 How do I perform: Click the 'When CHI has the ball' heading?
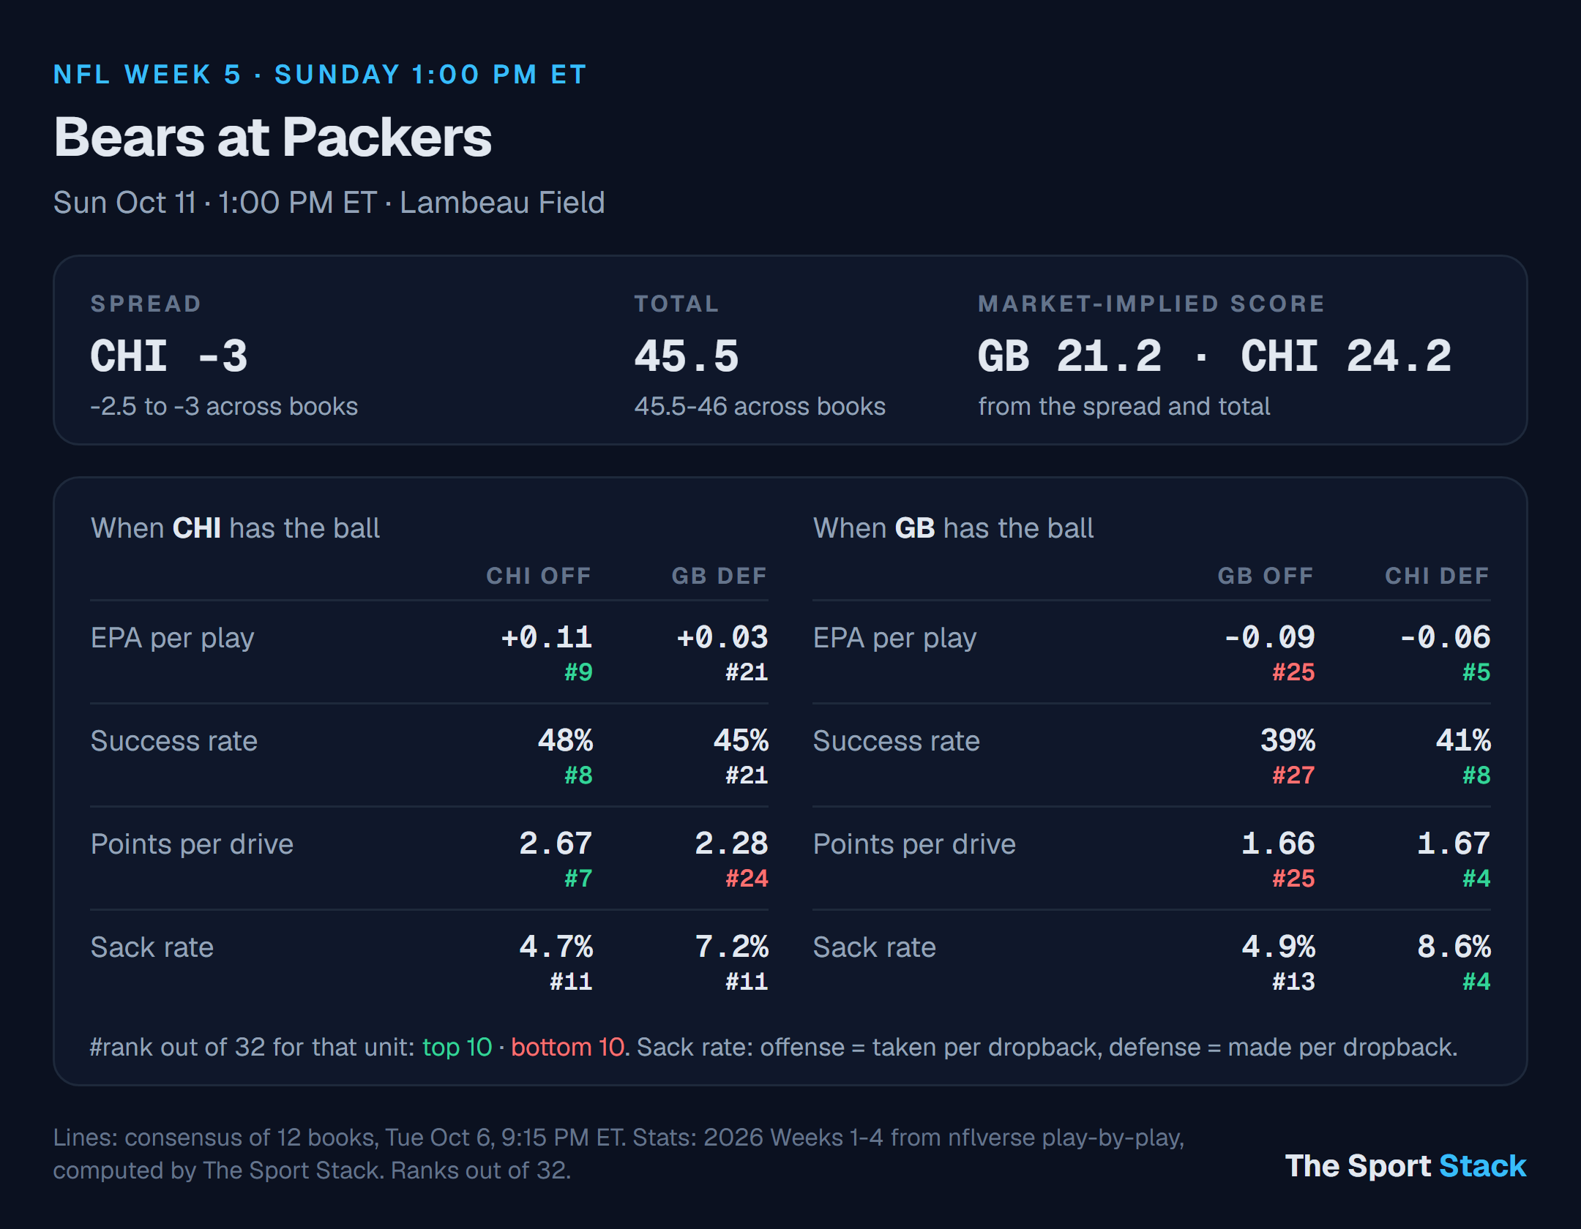pyautogui.click(x=235, y=528)
